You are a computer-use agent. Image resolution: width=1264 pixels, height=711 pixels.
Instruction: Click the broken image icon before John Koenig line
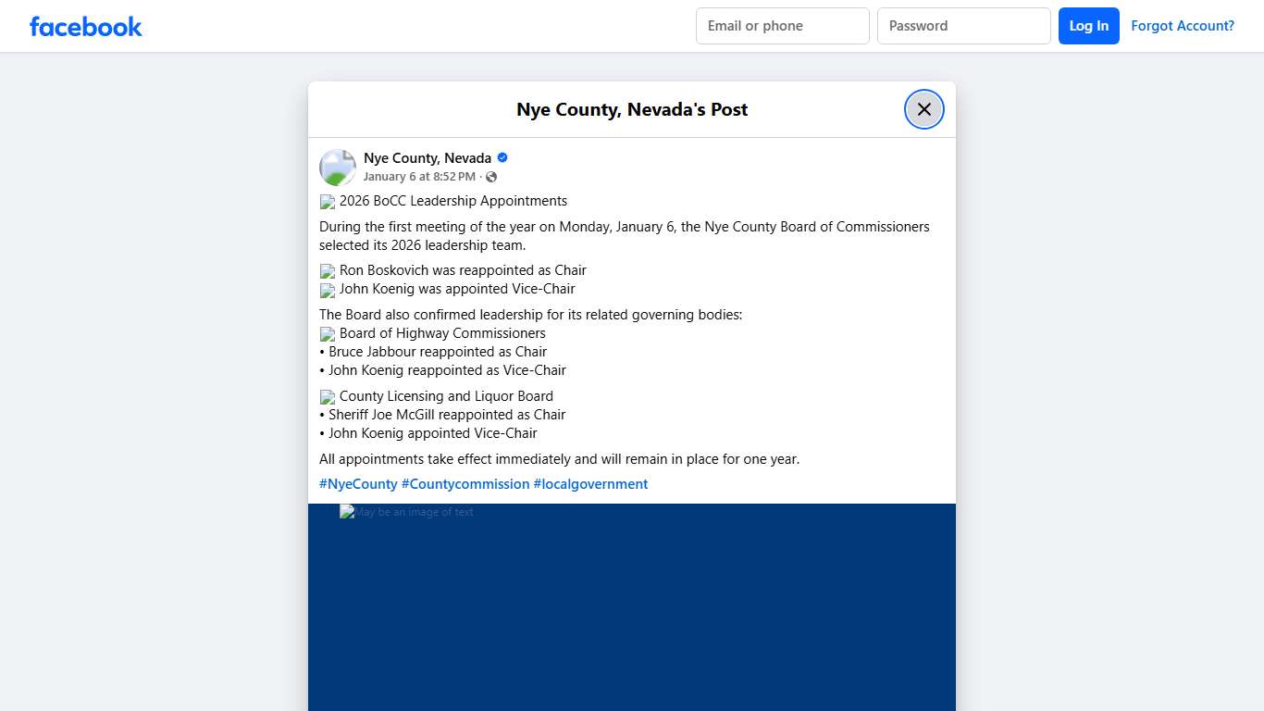[328, 290]
